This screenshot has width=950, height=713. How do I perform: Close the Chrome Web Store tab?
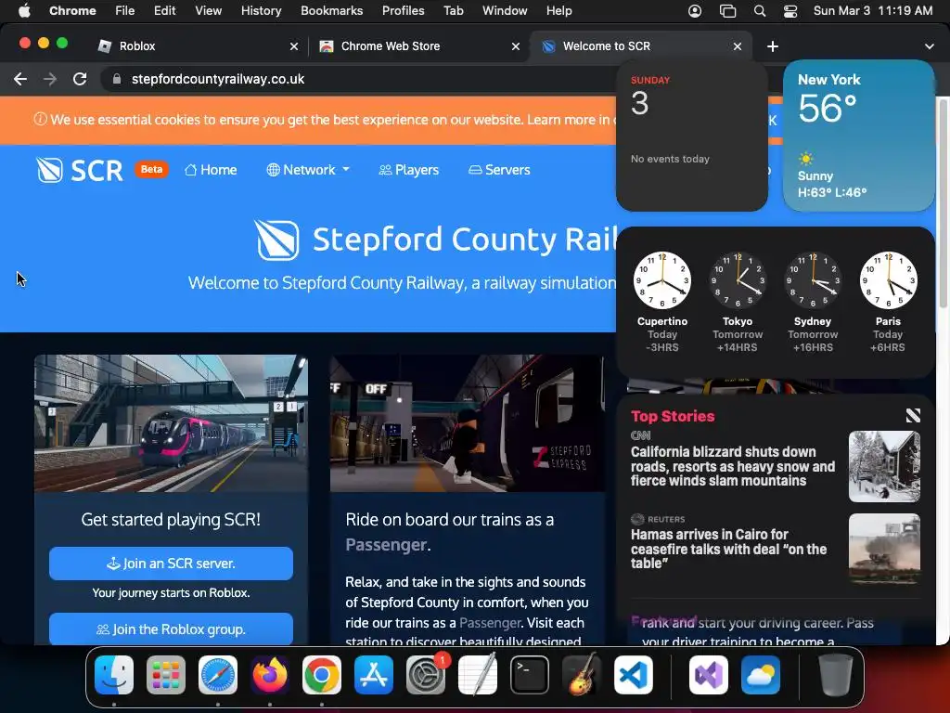coord(516,46)
